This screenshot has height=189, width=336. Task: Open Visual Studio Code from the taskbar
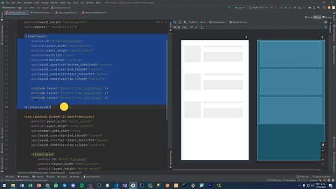tap(116, 185)
